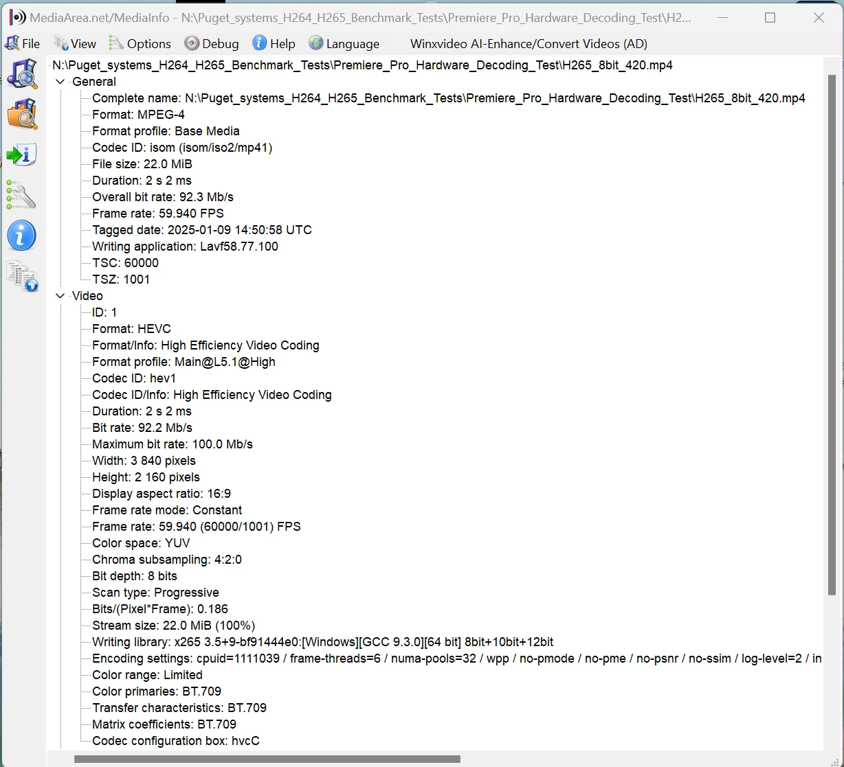This screenshot has width=844, height=767.
Task: Select 'Format profile: Base Media' row
Action: 166,131
